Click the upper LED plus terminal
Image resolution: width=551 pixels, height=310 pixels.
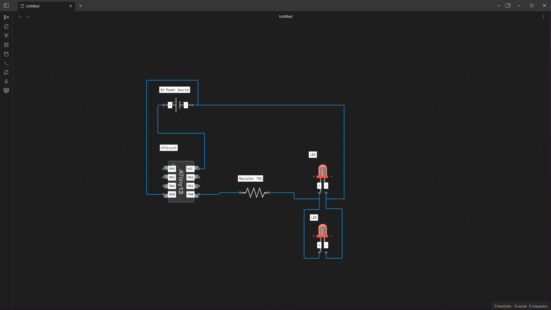(319, 186)
